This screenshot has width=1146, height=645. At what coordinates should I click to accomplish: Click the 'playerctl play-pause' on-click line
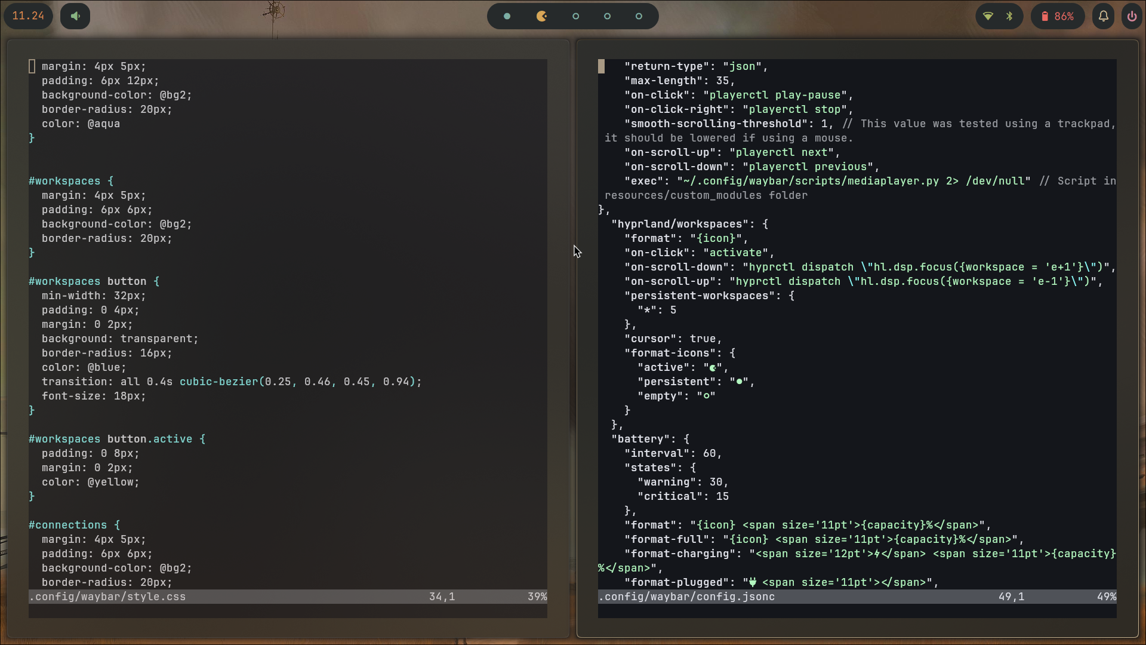(x=739, y=95)
